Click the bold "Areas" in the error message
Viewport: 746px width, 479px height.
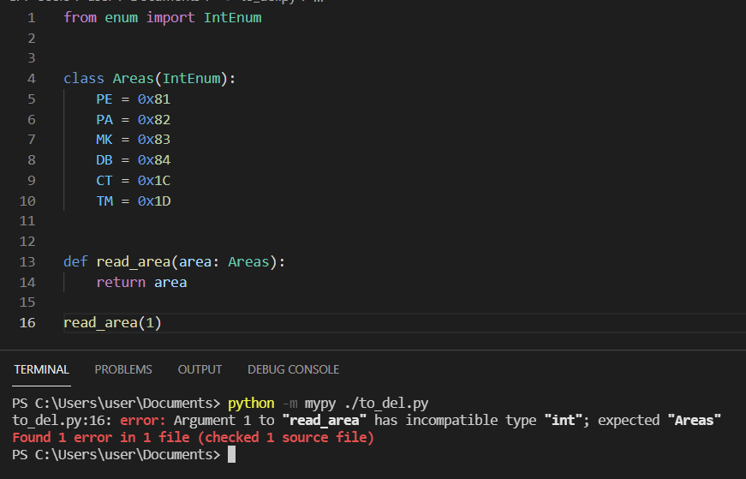pyautogui.click(x=694, y=421)
